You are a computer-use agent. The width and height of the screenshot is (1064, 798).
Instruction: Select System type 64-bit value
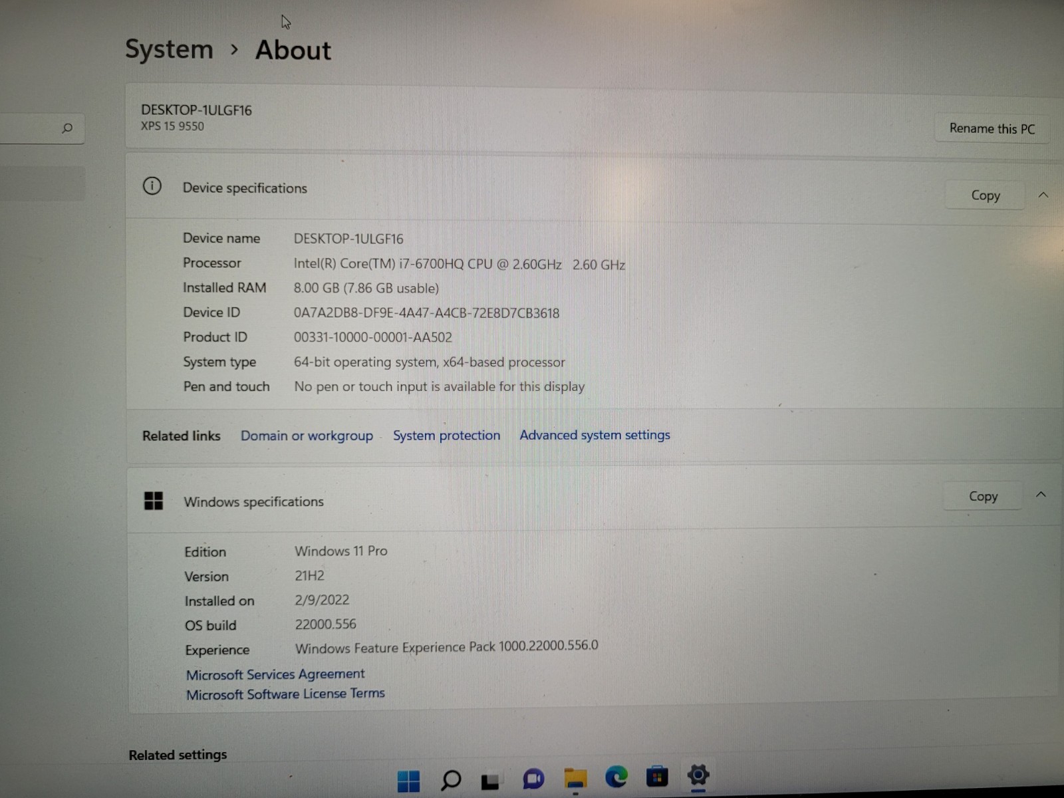pos(430,362)
